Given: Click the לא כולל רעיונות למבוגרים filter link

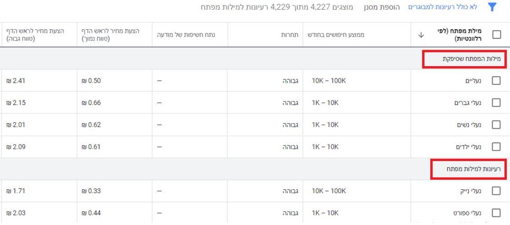Looking at the screenshot, I should (x=443, y=7).
